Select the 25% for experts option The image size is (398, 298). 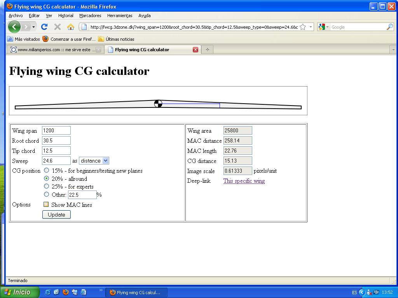47,186
